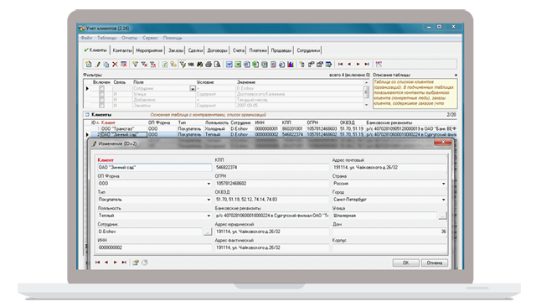Switch to the Продавцы tab
The image size is (536, 307).
pos(281,50)
